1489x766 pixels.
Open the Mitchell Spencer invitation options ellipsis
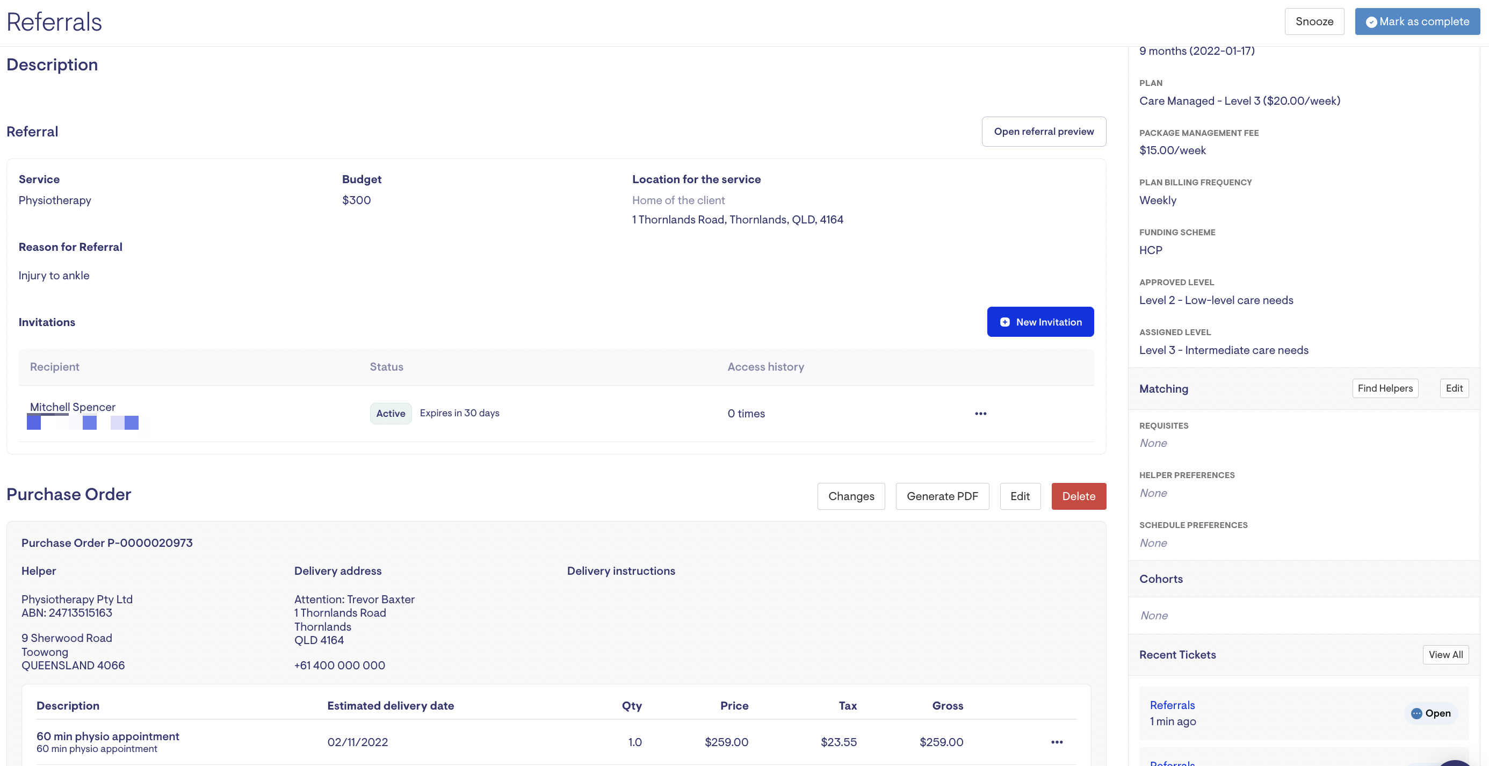(x=980, y=414)
